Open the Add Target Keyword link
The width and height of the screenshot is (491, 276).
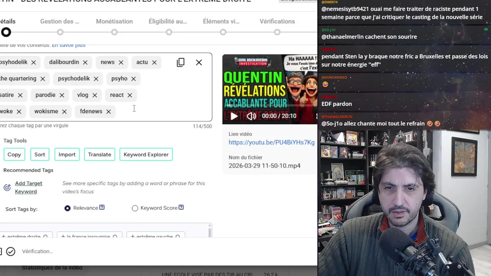pyautogui.click(x=28, y=187)
